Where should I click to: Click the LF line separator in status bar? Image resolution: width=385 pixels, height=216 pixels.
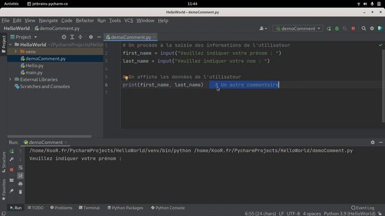pos(281,214)
